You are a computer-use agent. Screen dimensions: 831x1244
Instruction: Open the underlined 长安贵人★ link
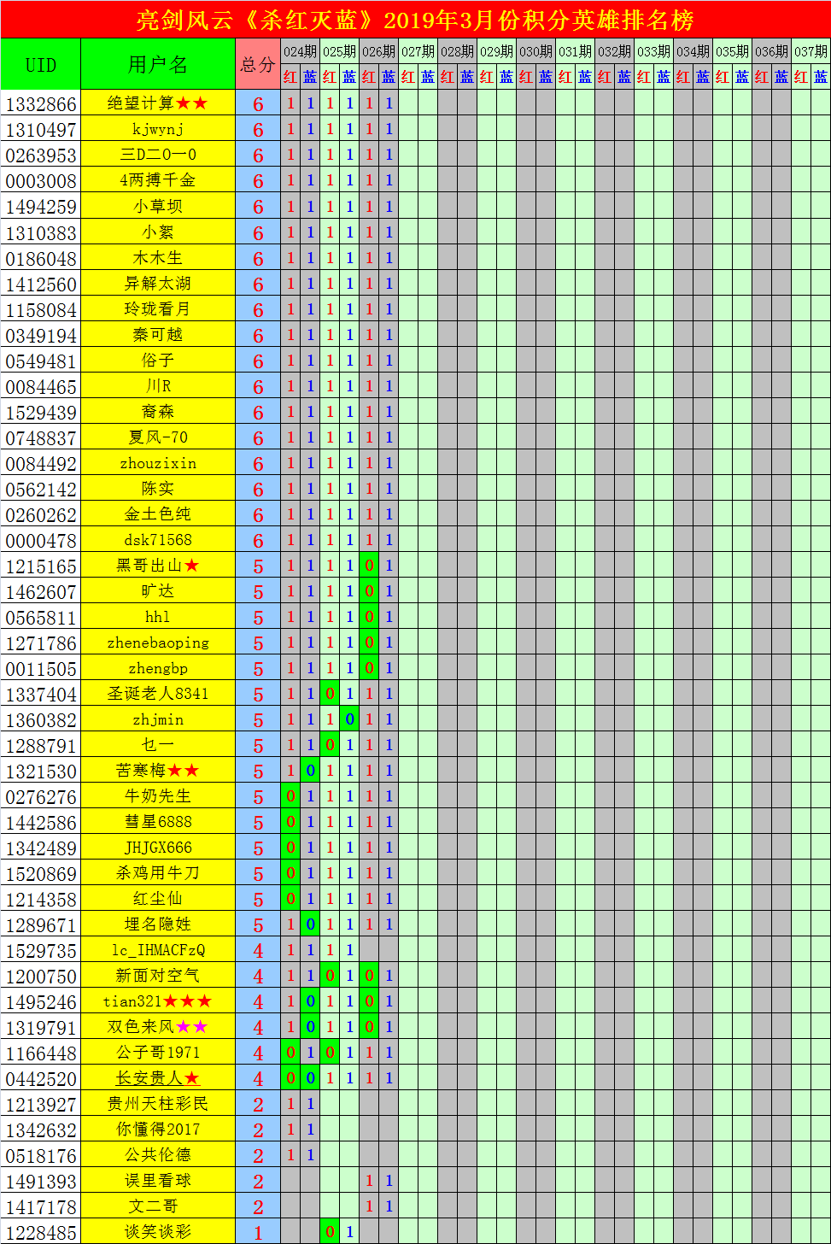click(158, 1077)
